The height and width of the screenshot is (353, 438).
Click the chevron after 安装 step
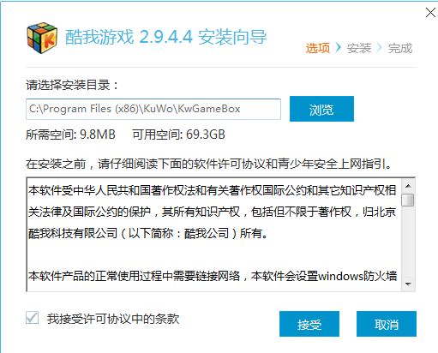coord(380,47)
